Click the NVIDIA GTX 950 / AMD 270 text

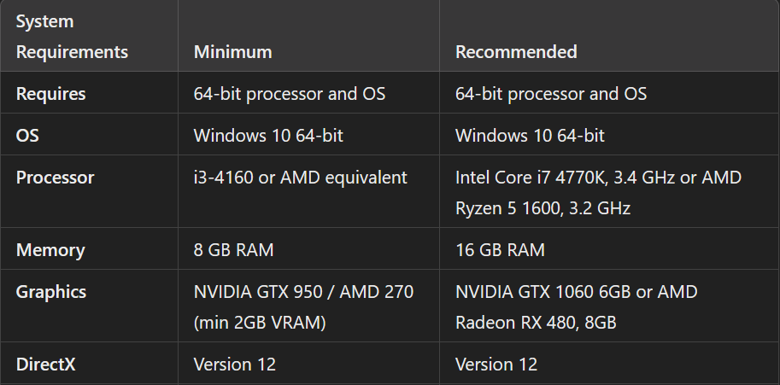point(303,292)
